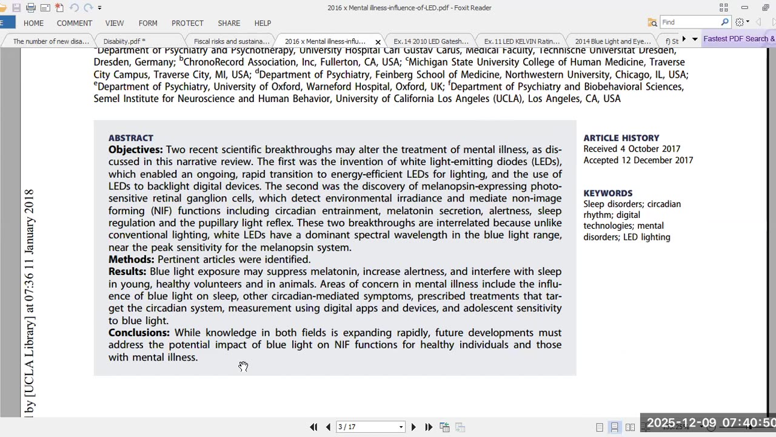Viewport: 776px width, 437px height.
Task: Click the 'Fastest PDF Search' banner
Action: pos(739,39)
